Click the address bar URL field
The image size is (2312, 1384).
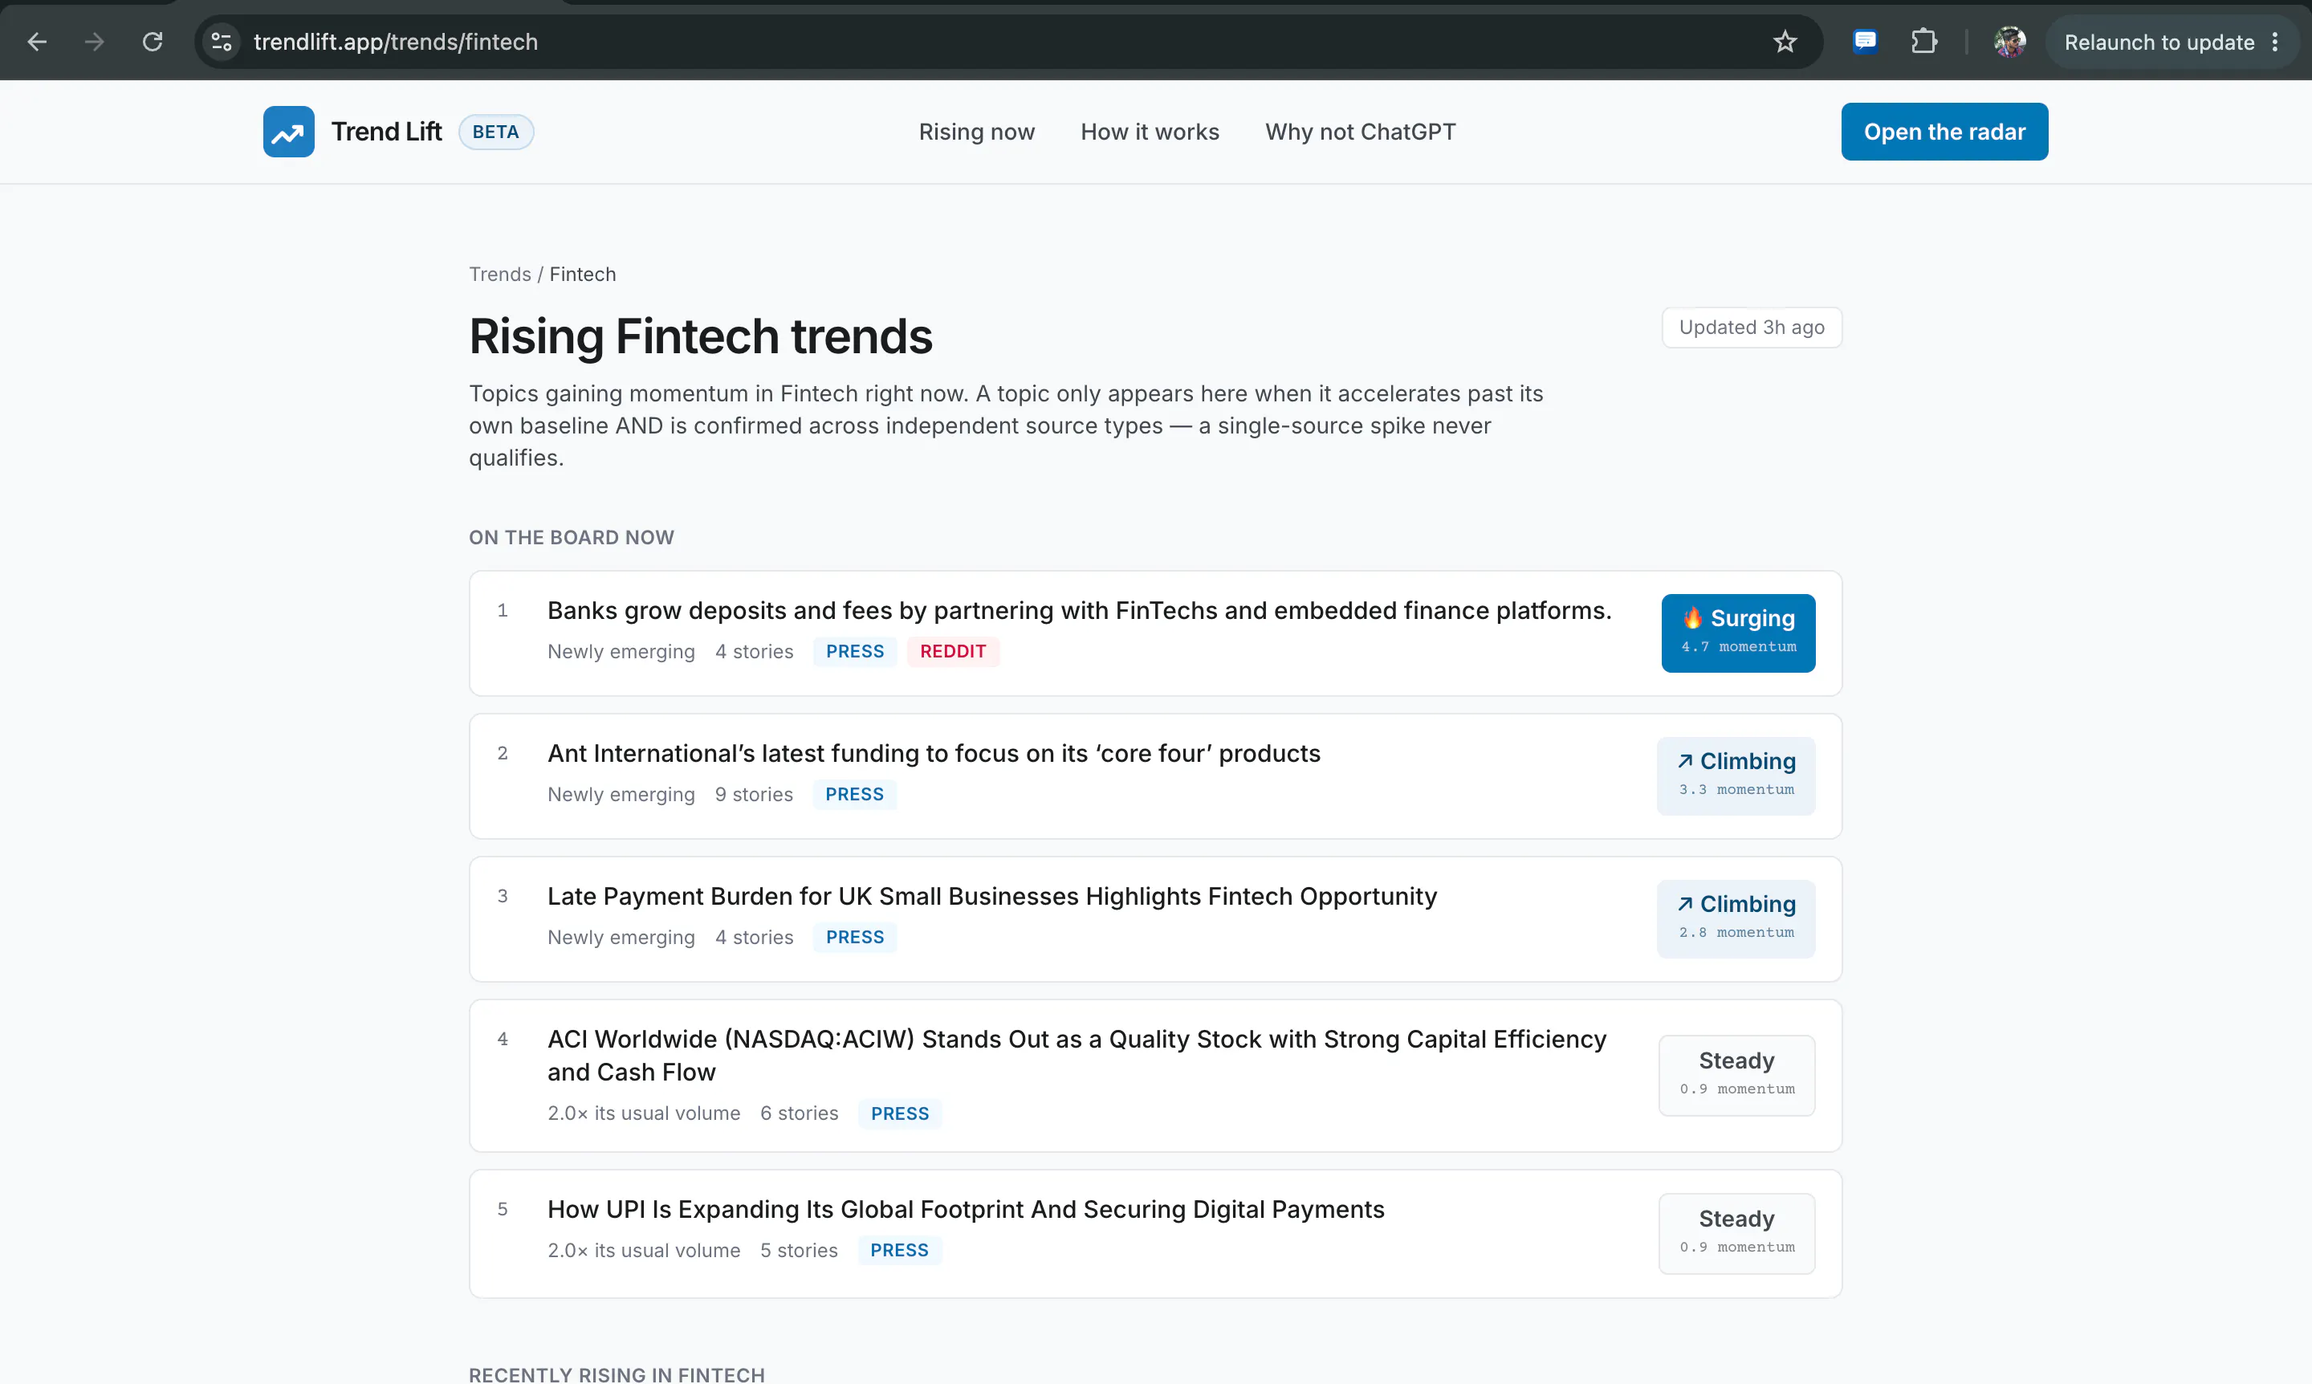1007,42
